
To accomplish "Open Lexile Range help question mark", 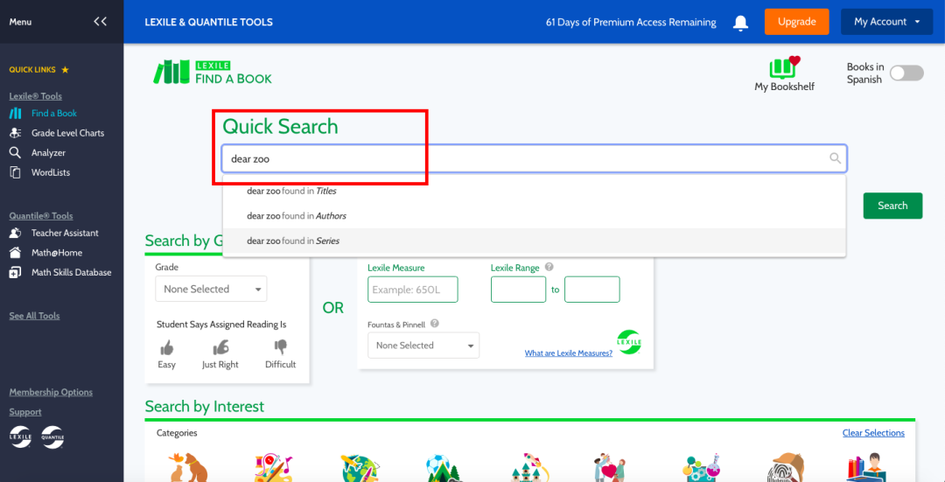I will [549, 267].
